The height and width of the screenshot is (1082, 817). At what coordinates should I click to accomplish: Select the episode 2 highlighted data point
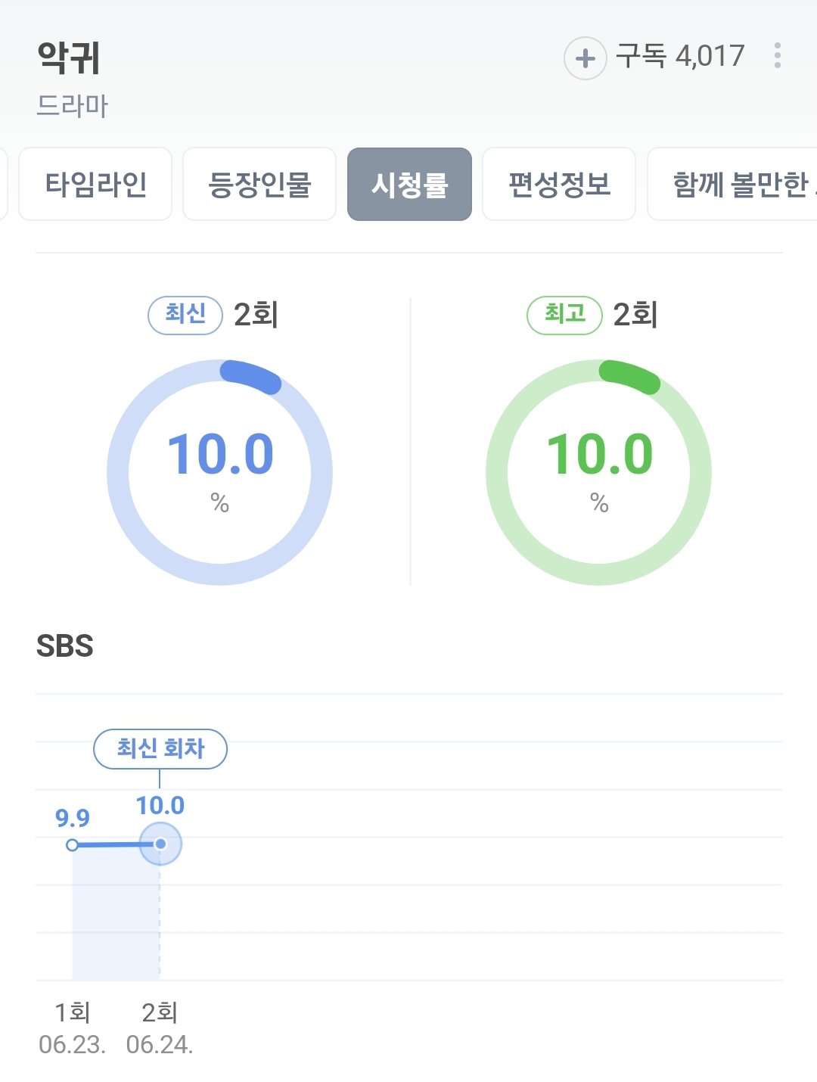[160, 844]
